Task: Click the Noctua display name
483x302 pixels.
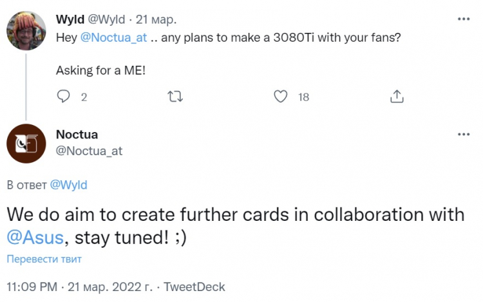Action: (x=77, y=135)
